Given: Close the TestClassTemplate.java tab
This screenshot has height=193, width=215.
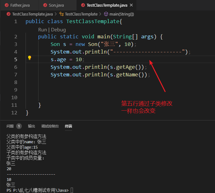Looking at the screenshot, I should pos(131,5).
